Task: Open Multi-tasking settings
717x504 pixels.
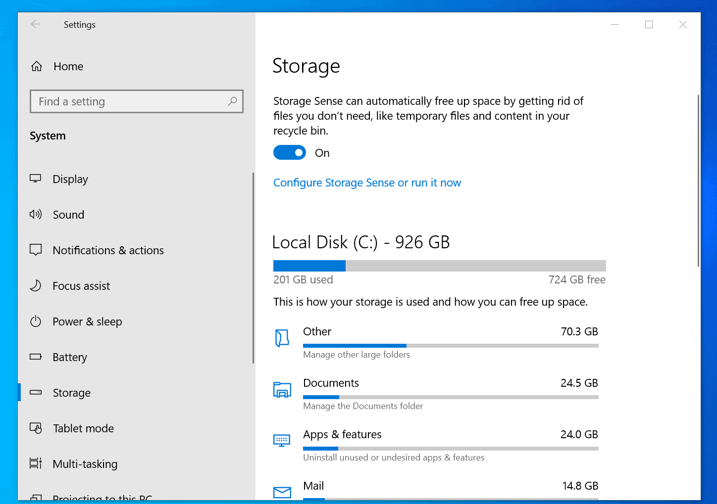Action: pos(85,464)
